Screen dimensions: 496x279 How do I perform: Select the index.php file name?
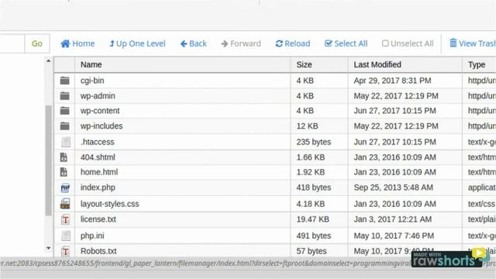click(x=98, y=188)
